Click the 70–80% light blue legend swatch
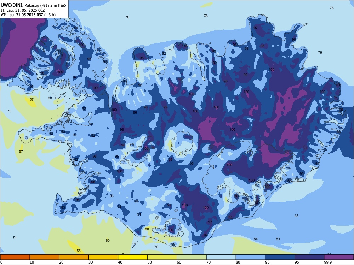This screenshot has width=354, height=265. point(221,257)
